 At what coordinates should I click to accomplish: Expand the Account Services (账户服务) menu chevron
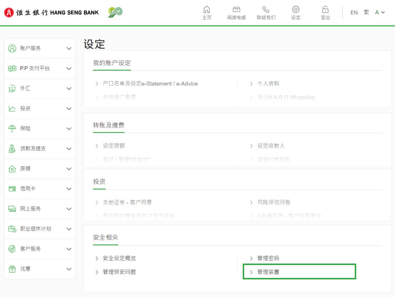(69, 49)
